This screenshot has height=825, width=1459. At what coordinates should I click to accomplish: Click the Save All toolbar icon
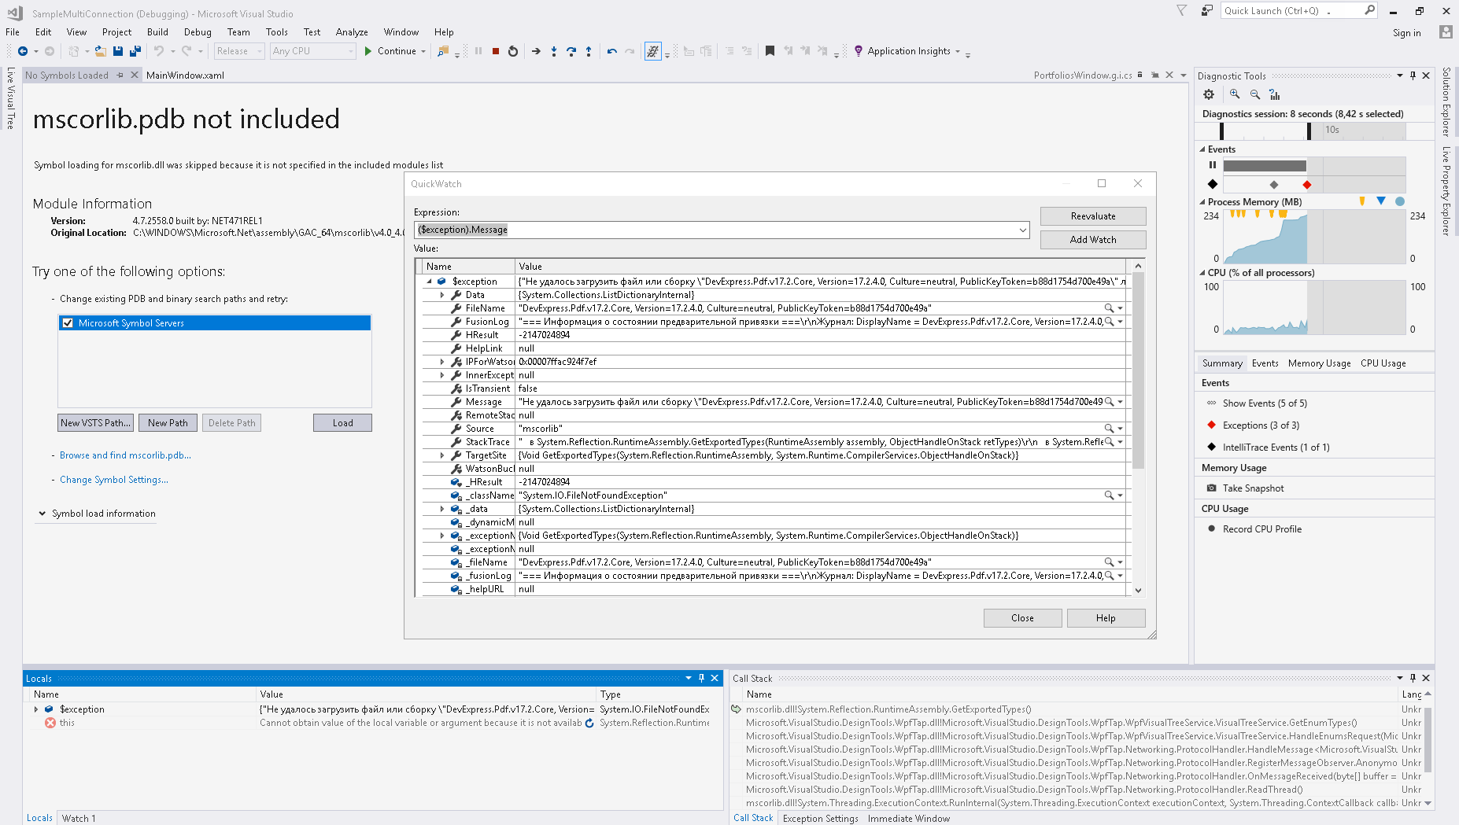click(135, 51)
